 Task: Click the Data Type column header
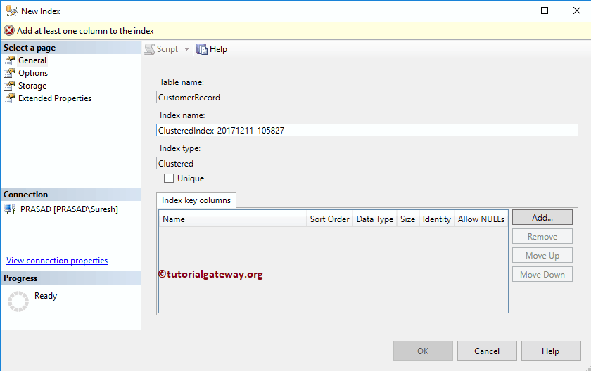tap(374, 219)
